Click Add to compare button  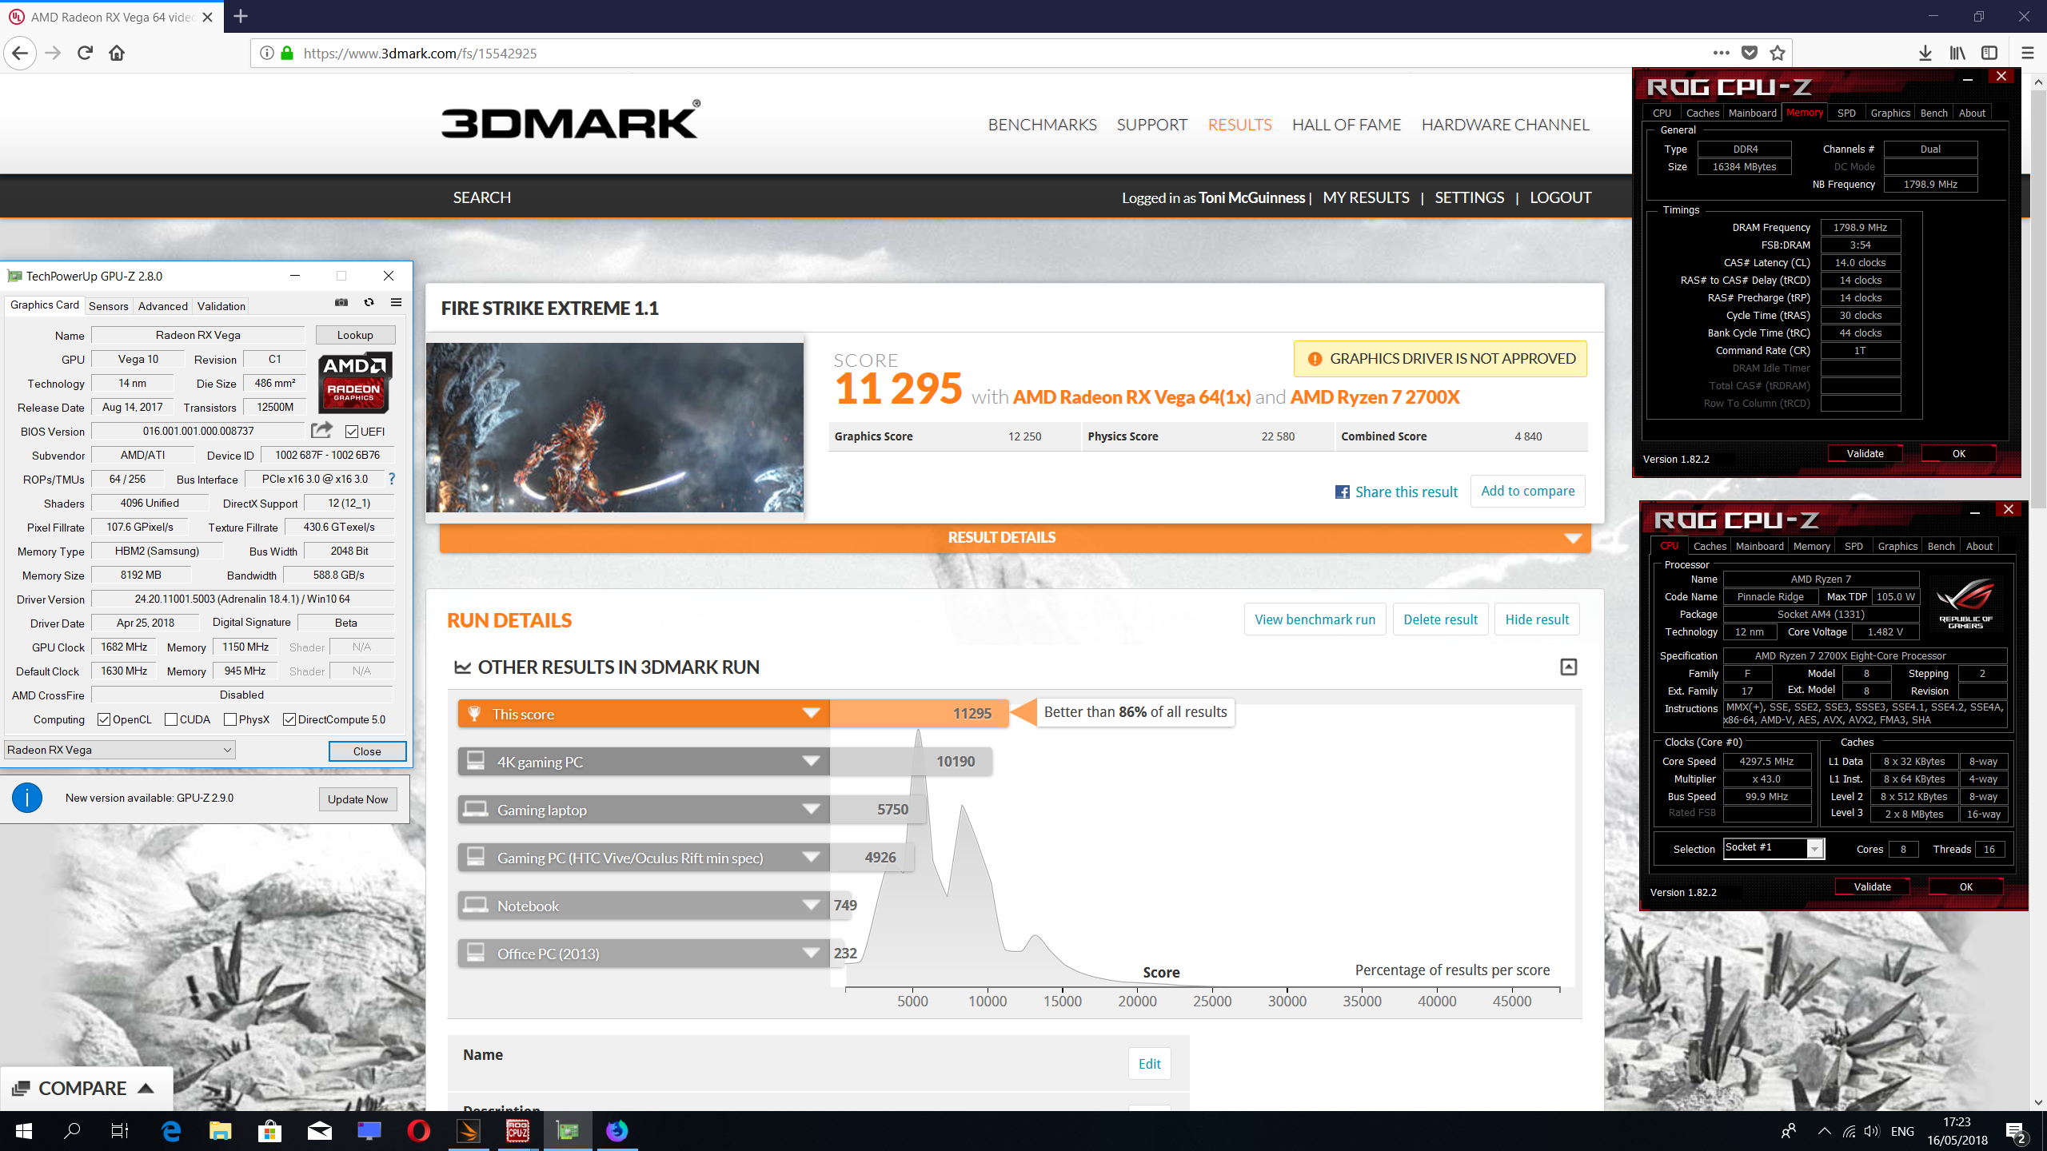click(x=1527, y=491)
